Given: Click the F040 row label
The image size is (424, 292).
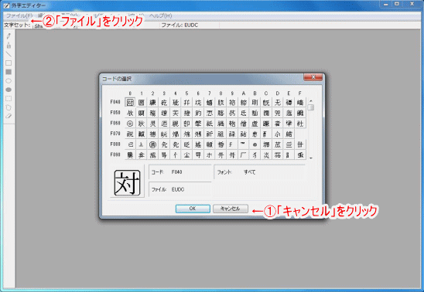Looking at the screenshot, I should tap(115, 102).
